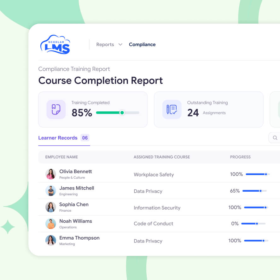Open the Reports menu

point(105,44)
